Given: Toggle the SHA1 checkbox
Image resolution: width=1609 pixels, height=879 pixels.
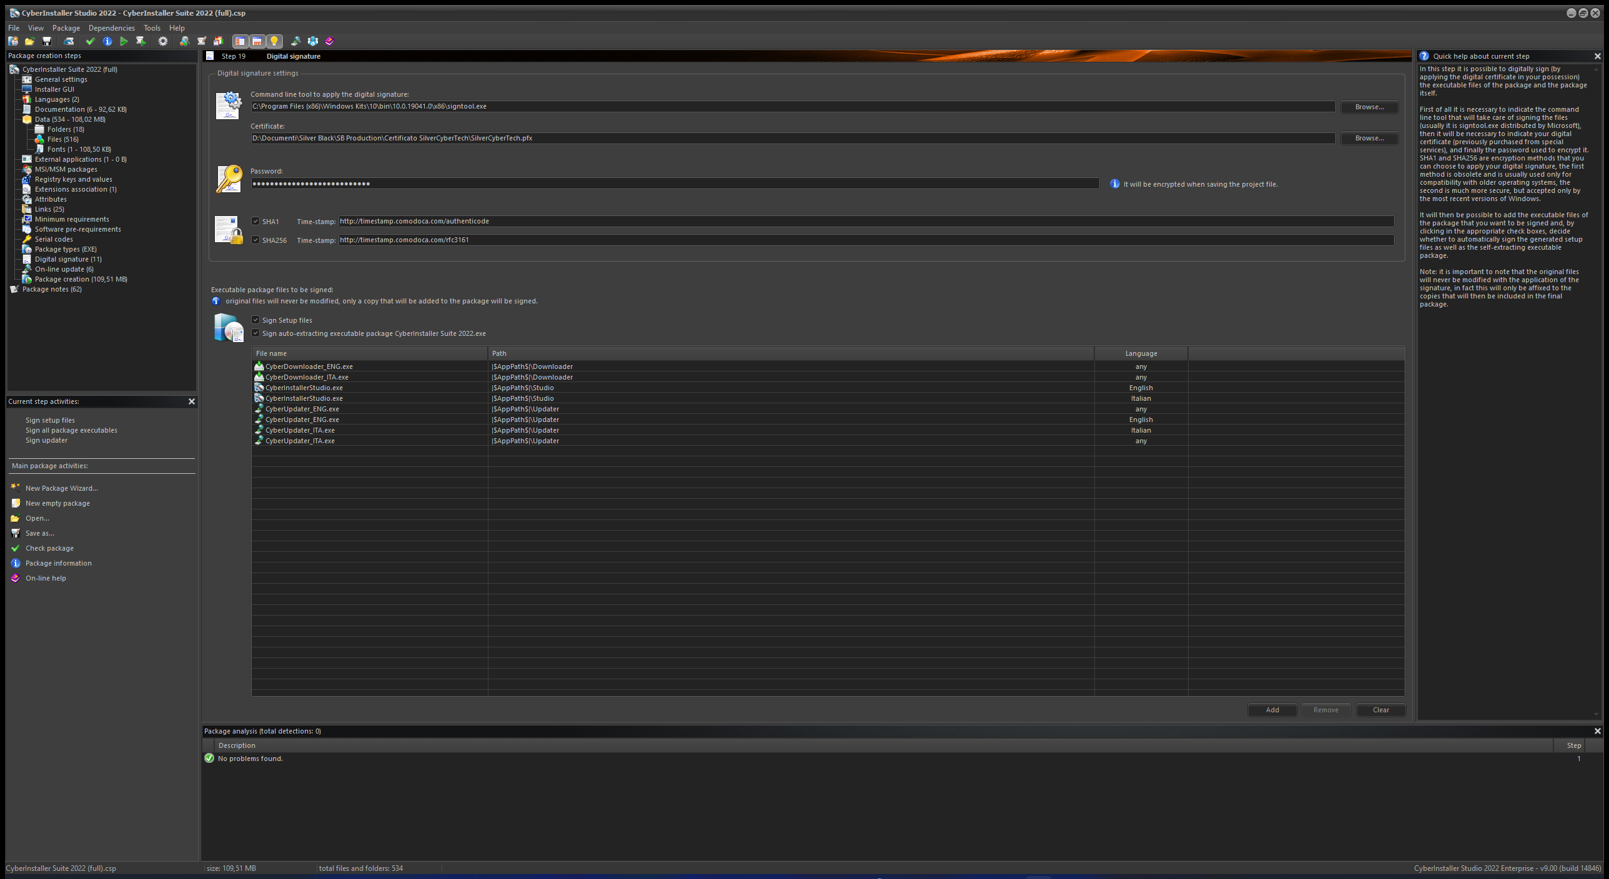Looking at the screenshot, I should pos(255,221).
